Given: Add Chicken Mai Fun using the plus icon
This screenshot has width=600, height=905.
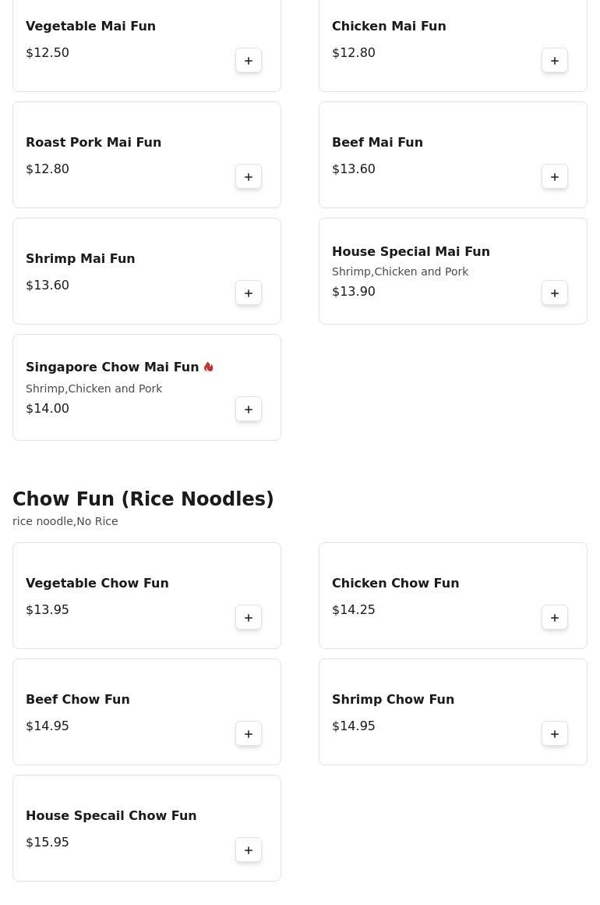Looking at the screenshot, I should coord(555,61).
